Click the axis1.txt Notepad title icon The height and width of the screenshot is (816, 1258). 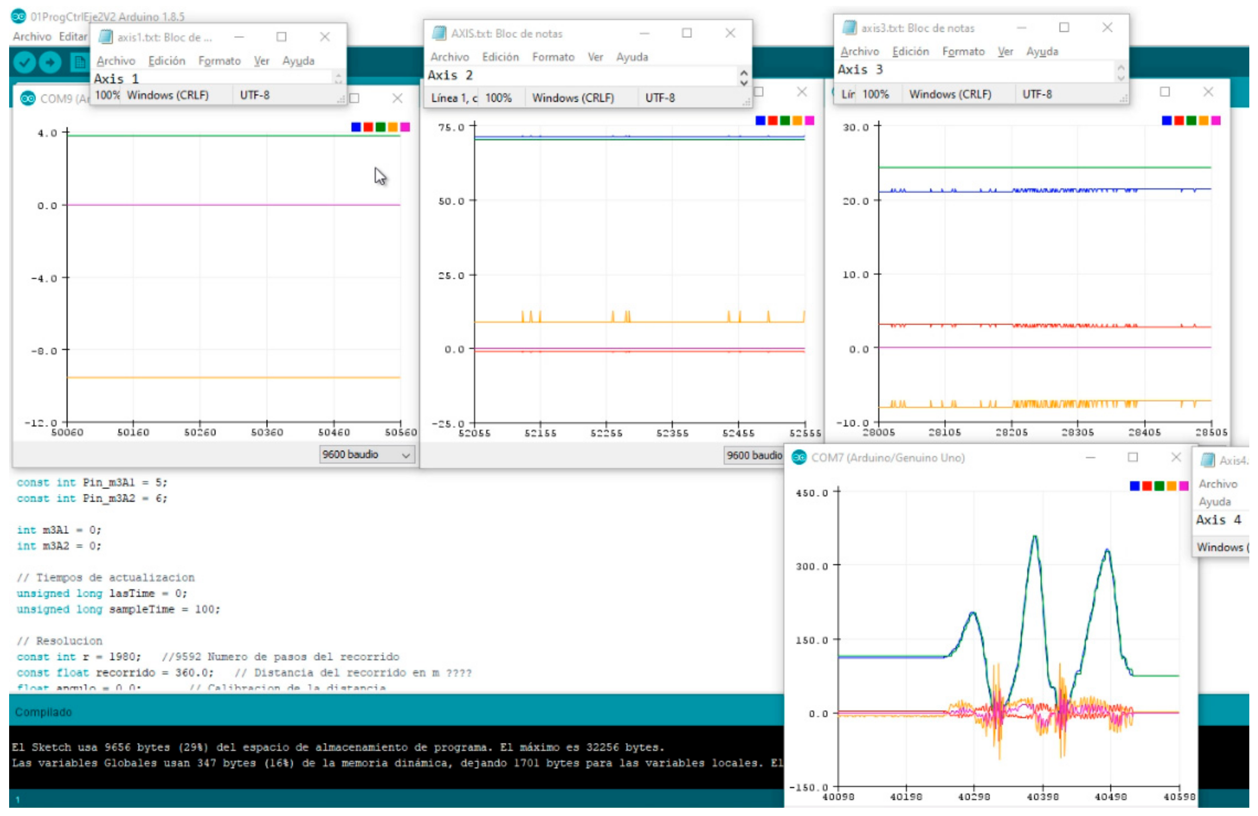[106, 37]
